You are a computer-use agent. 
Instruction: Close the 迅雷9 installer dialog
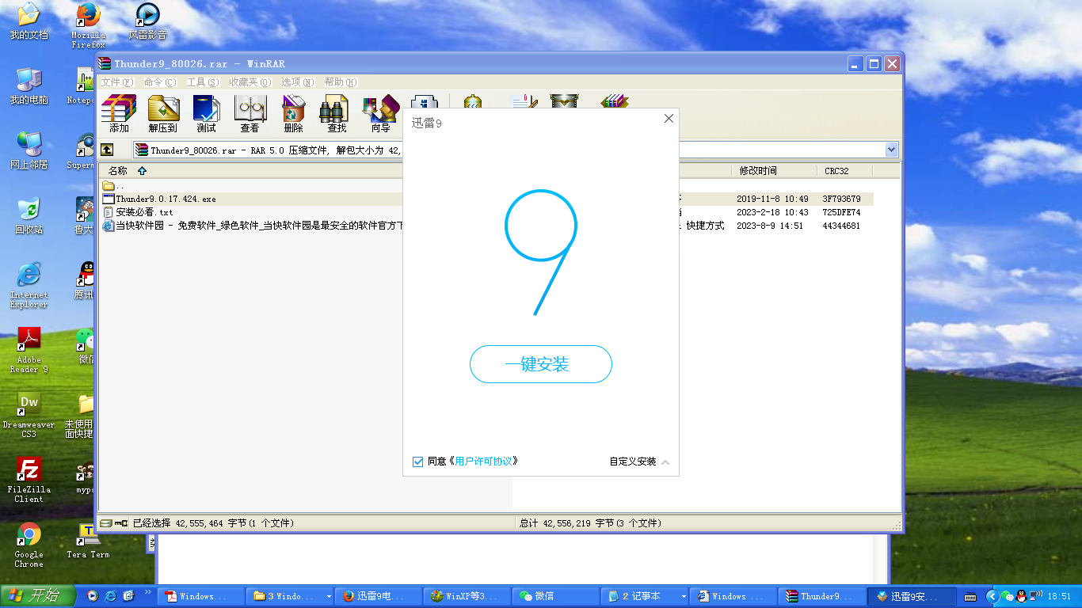pyautogui.click(x=669, y=119)
